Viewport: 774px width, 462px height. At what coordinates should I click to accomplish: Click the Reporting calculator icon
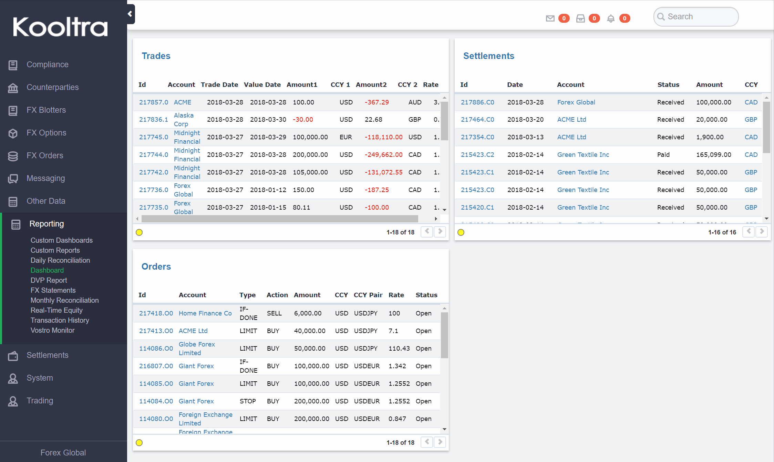coord(16,224)
